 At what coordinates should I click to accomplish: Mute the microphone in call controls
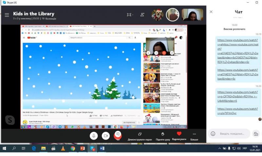pos(94,136)
